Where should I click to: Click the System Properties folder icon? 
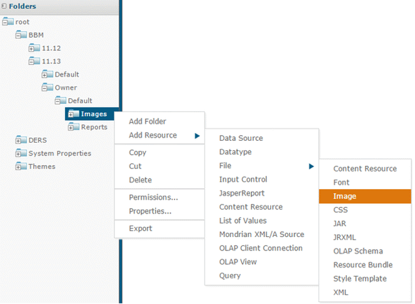(21, 153)
